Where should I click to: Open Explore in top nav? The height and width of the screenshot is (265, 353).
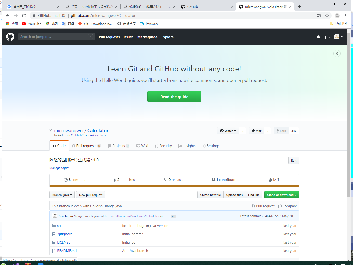[167, 37]
